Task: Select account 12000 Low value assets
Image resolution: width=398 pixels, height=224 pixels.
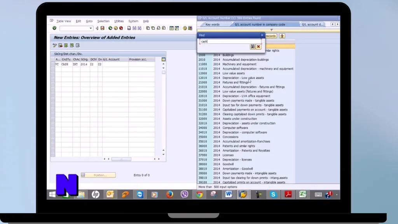Action: pyautogui.click(x=221, y=73)
